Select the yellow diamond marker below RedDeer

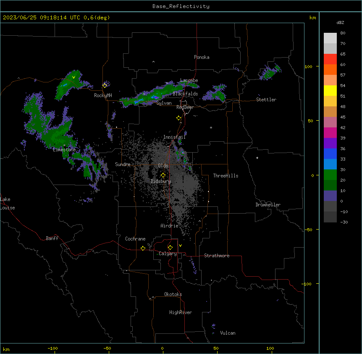pos(178,118)
